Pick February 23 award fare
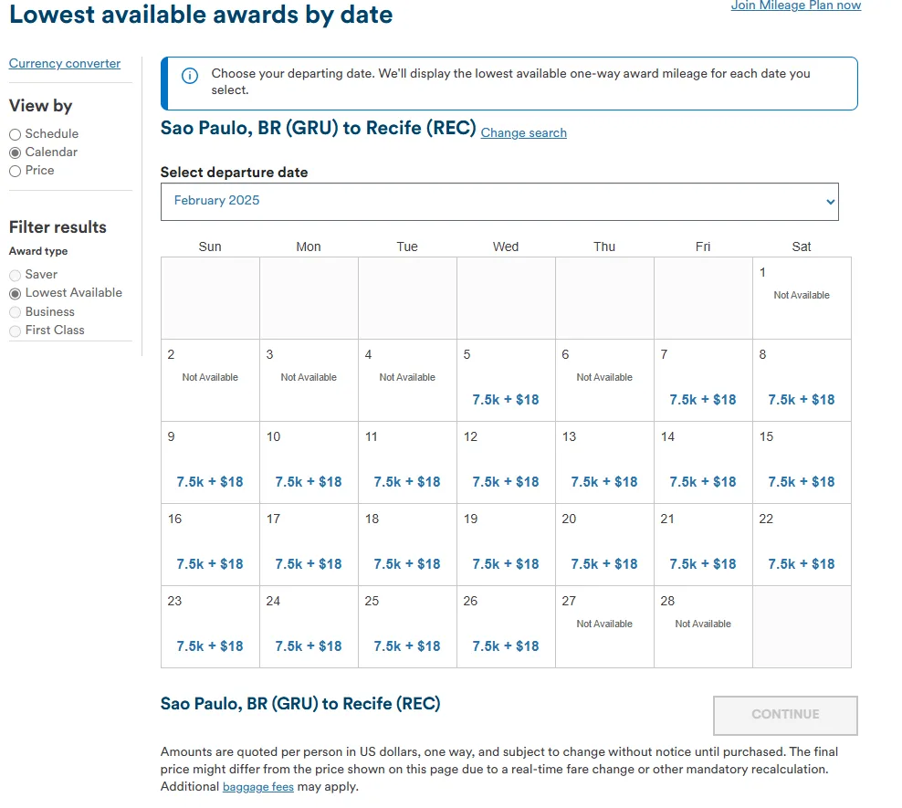This screenshot has width=902, height=808. [210, 646]
